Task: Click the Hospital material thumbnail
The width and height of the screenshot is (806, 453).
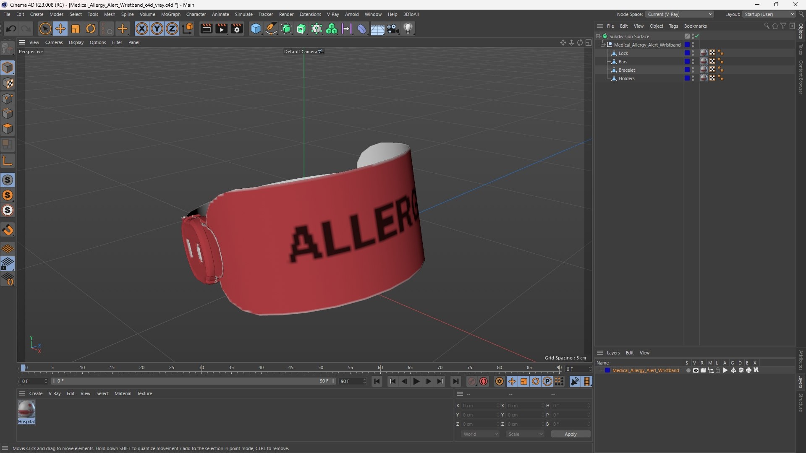Action: [26, 409]
